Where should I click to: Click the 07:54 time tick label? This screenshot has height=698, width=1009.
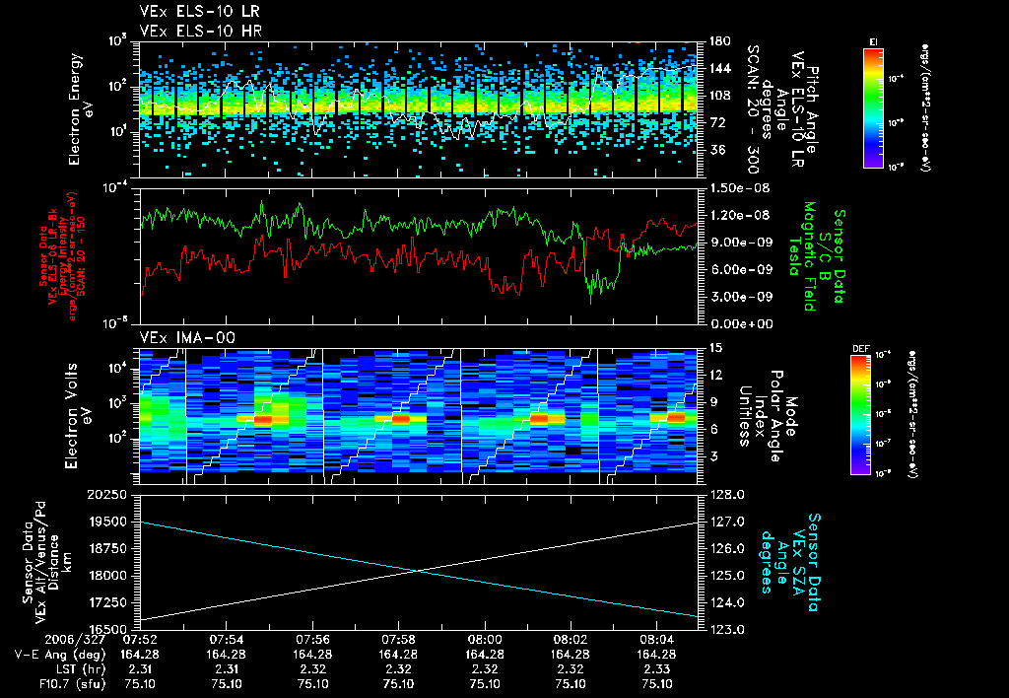pyautogui.click(x=226, y=640)
